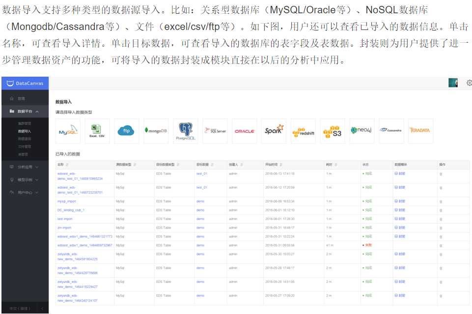
Task: Open the mysql_import record details
Action: tap(66, 201)
